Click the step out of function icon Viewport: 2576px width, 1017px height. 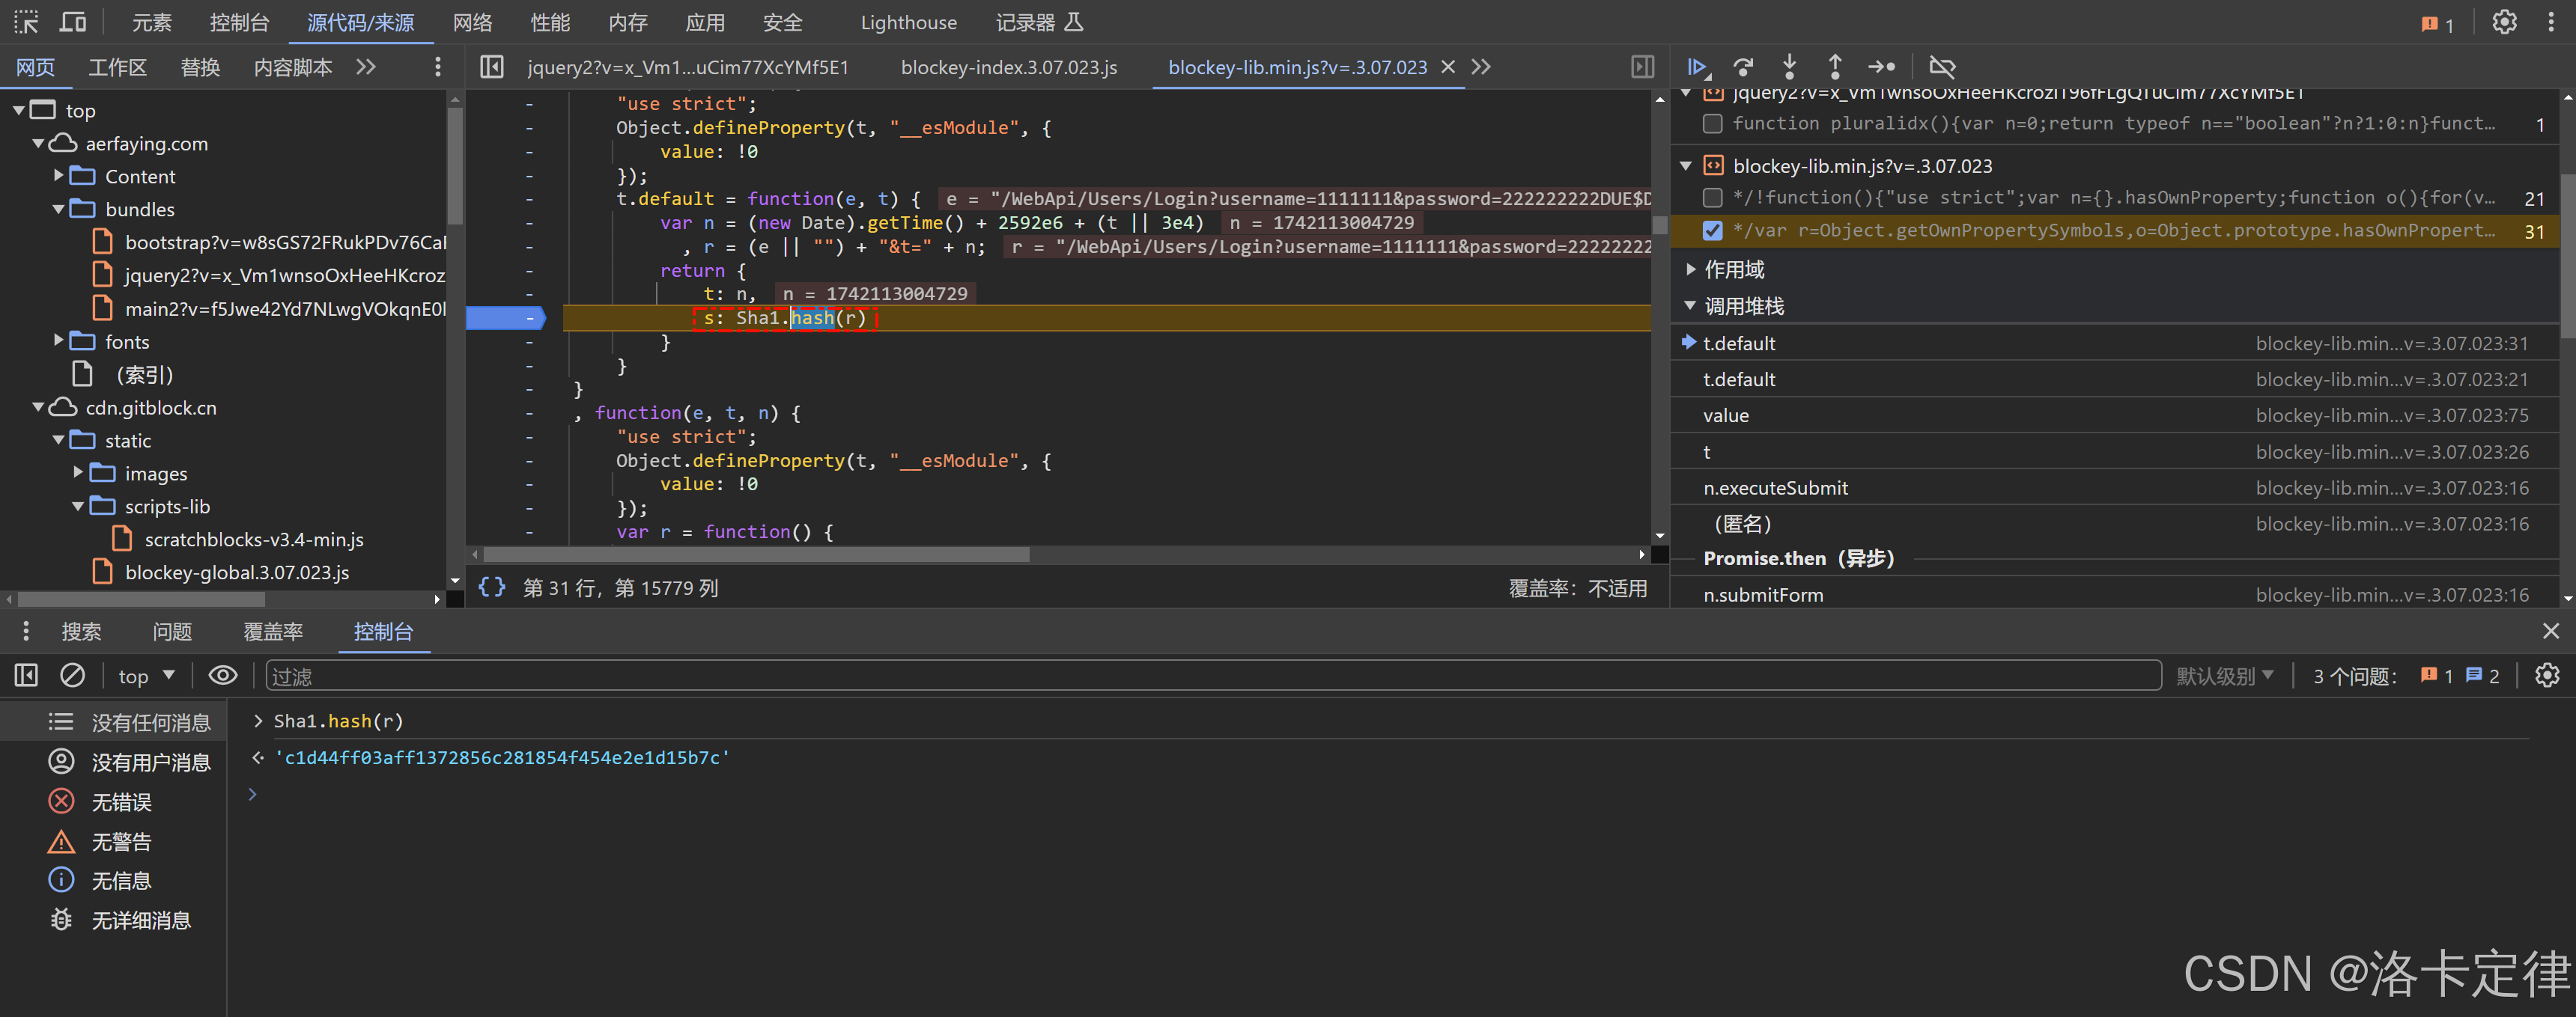1834,67
